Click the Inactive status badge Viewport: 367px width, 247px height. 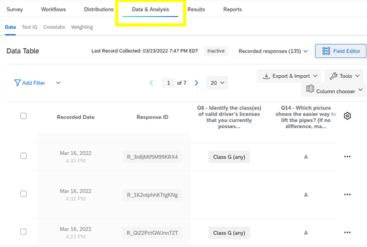coord(216,51)
